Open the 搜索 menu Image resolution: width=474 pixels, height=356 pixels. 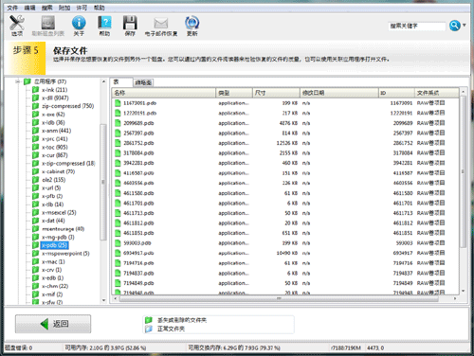47,8
